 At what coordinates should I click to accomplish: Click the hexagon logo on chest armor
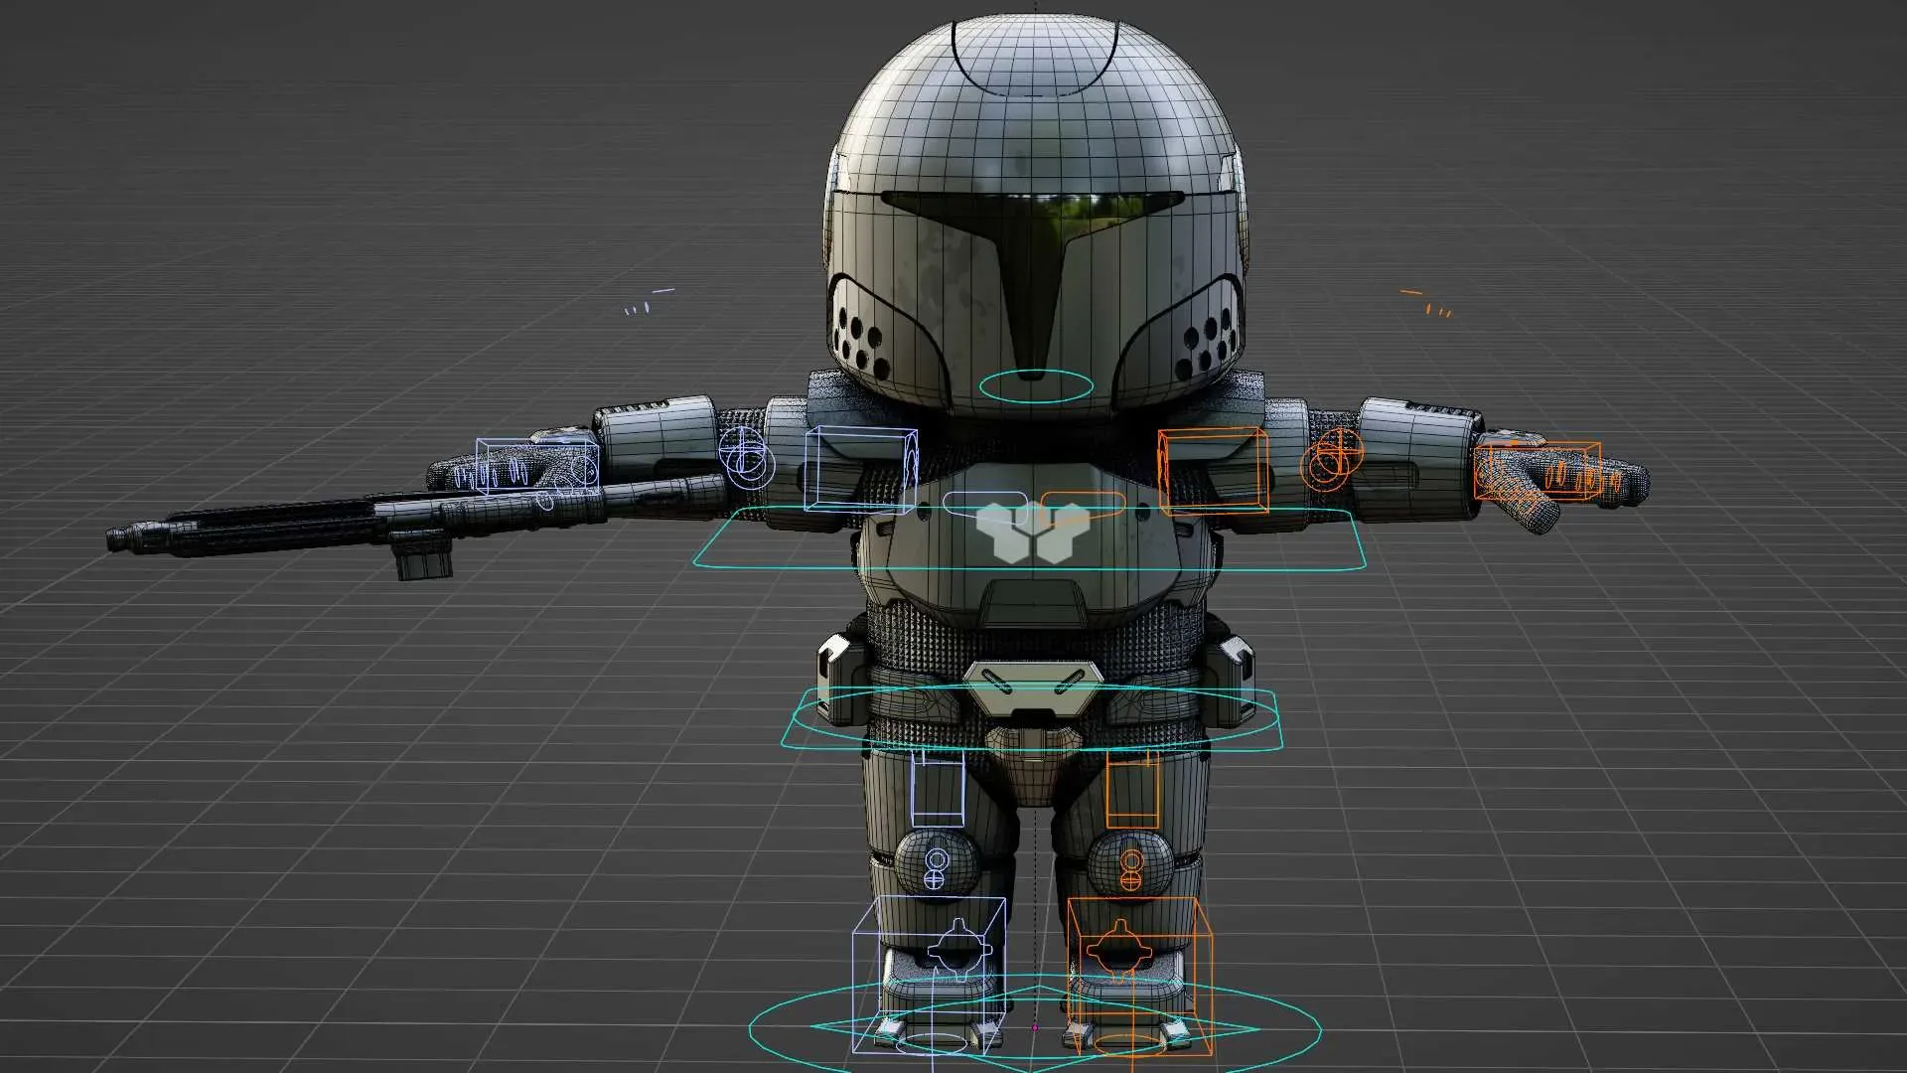pos(1033,532)
